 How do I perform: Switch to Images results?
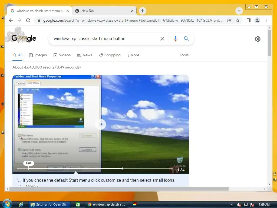tap(38, 55)
